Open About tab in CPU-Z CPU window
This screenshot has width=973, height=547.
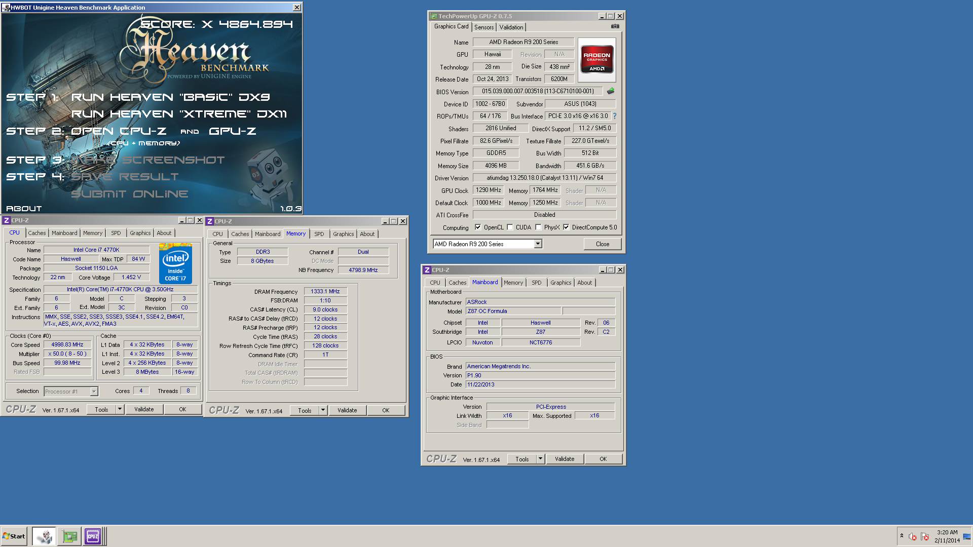coord(164,233)
